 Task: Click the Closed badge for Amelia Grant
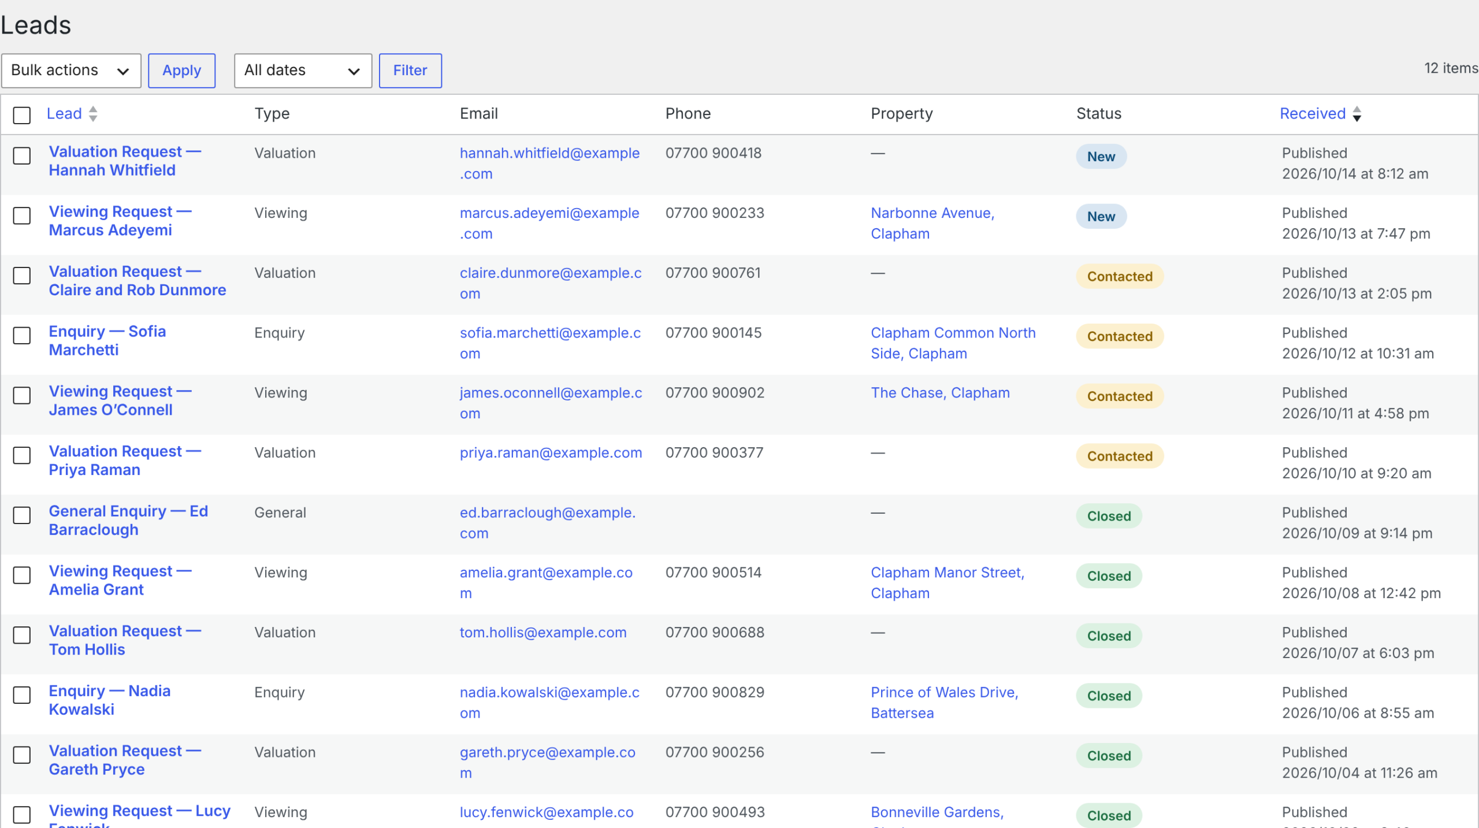pos(1109,576)
